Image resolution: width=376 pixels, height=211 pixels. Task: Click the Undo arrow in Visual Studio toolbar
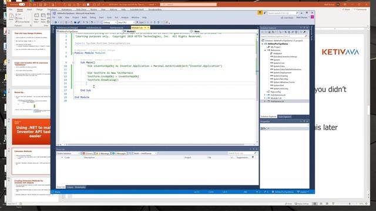(x=92, y=22)
